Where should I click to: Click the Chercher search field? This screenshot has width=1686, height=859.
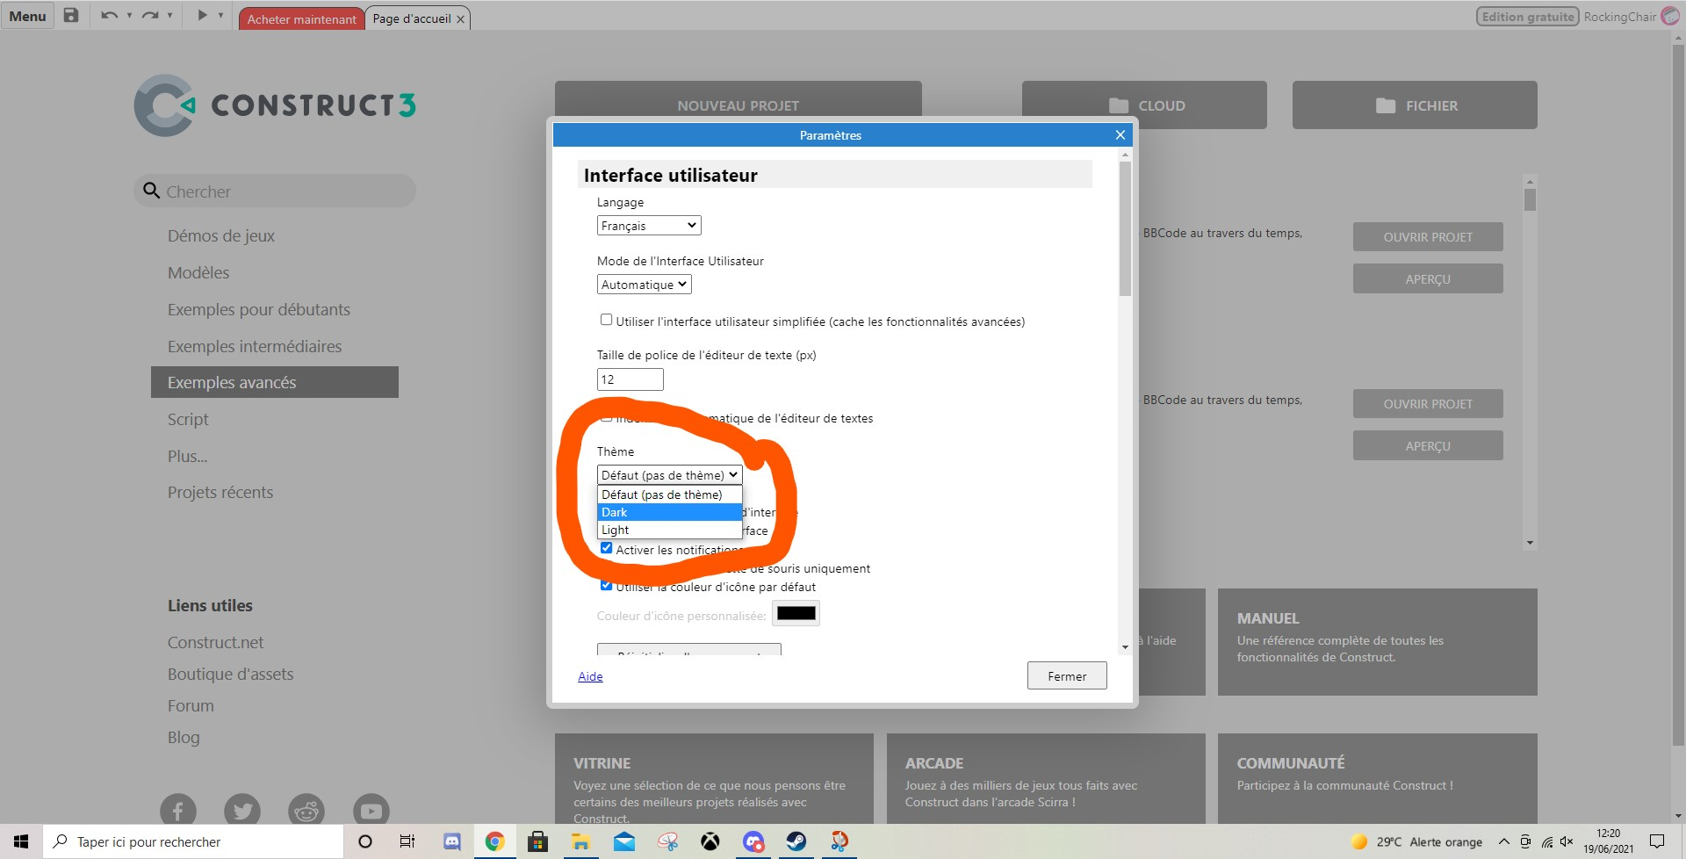pos(275,191)
